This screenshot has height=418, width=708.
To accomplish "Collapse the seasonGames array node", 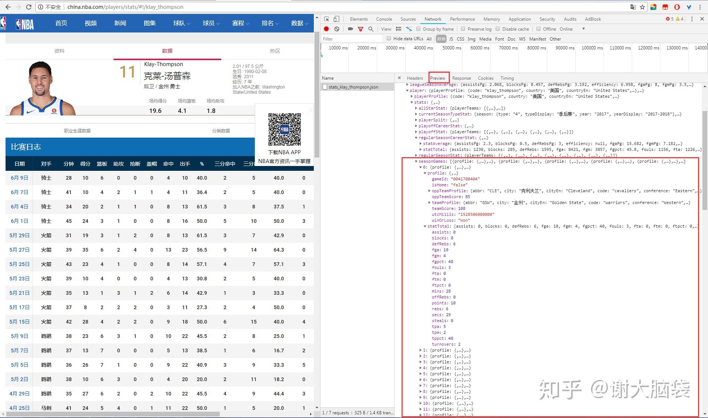I will (416, 161).
